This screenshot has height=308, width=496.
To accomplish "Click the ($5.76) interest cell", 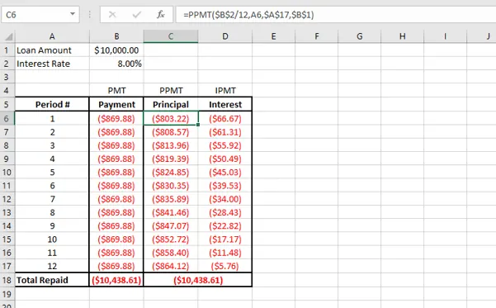I will pyautogui.click(x=225, y=266).
